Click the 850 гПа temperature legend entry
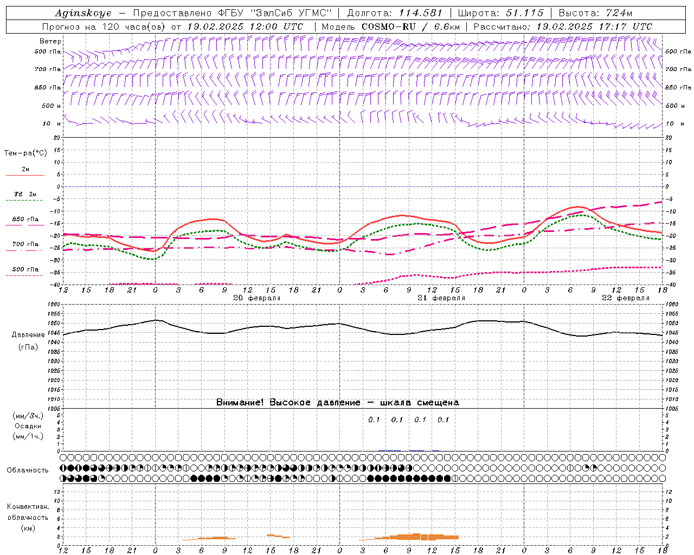Screen dimensions: 694x555 pos(25,220)
